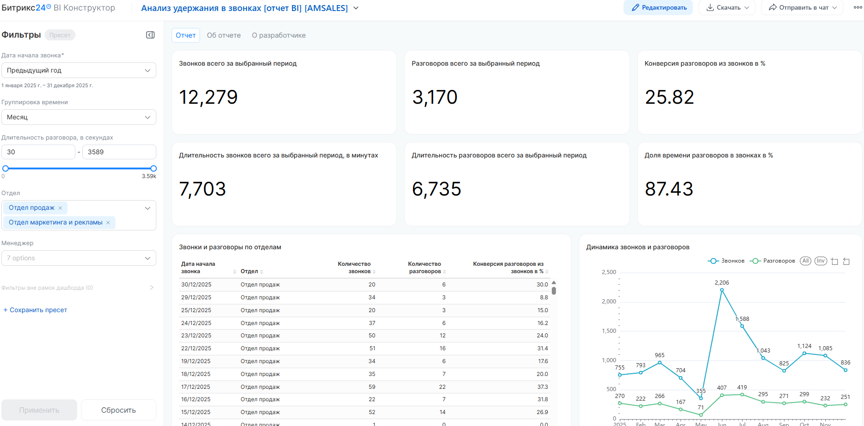Remove Отдел маркетинга и рекламы tag
Screen dimensions: 864x426
coord(108,223)
